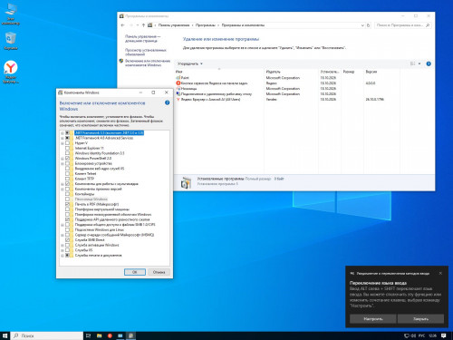Expand the Device Lockdown (Блокировка устройства) node
Viewport: 453px width, 340px height.
coord(63,163)
